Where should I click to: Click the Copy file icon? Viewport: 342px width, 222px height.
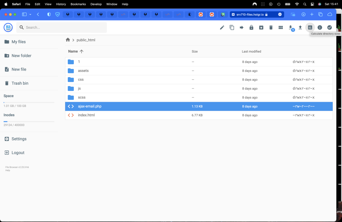(232, 27)
